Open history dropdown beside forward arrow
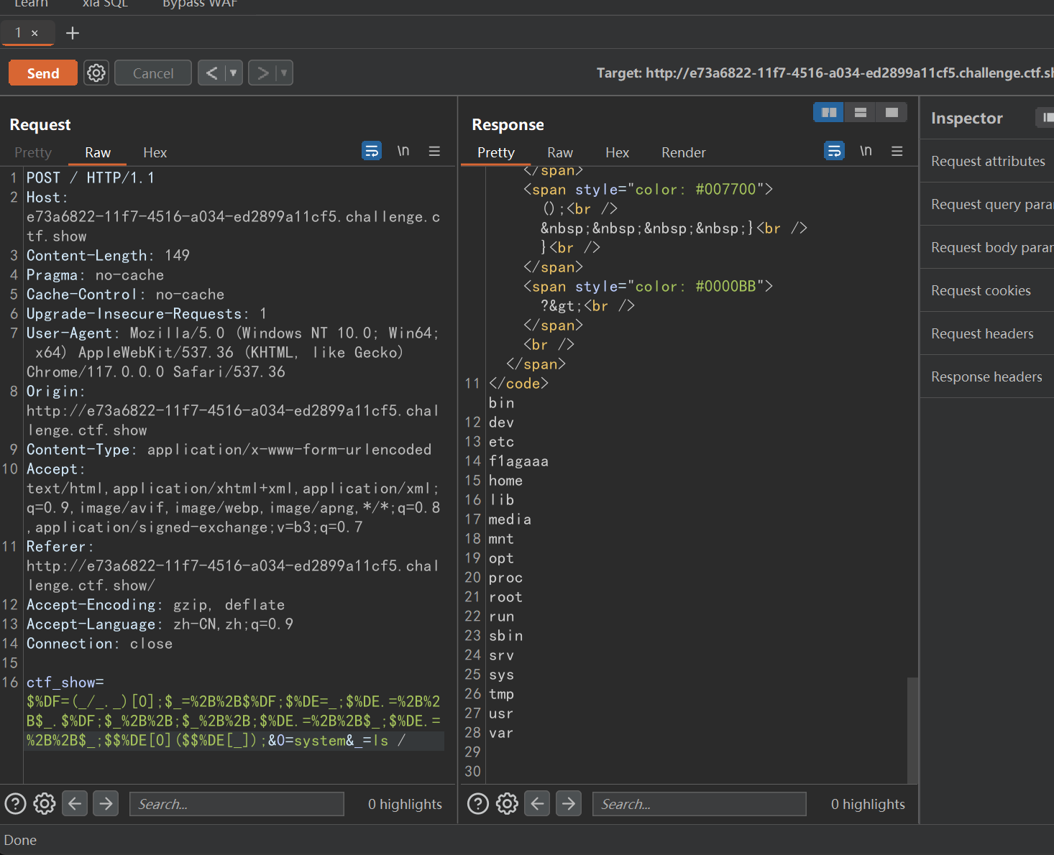This screenshot has height=855, width=1054. (285, 73)
